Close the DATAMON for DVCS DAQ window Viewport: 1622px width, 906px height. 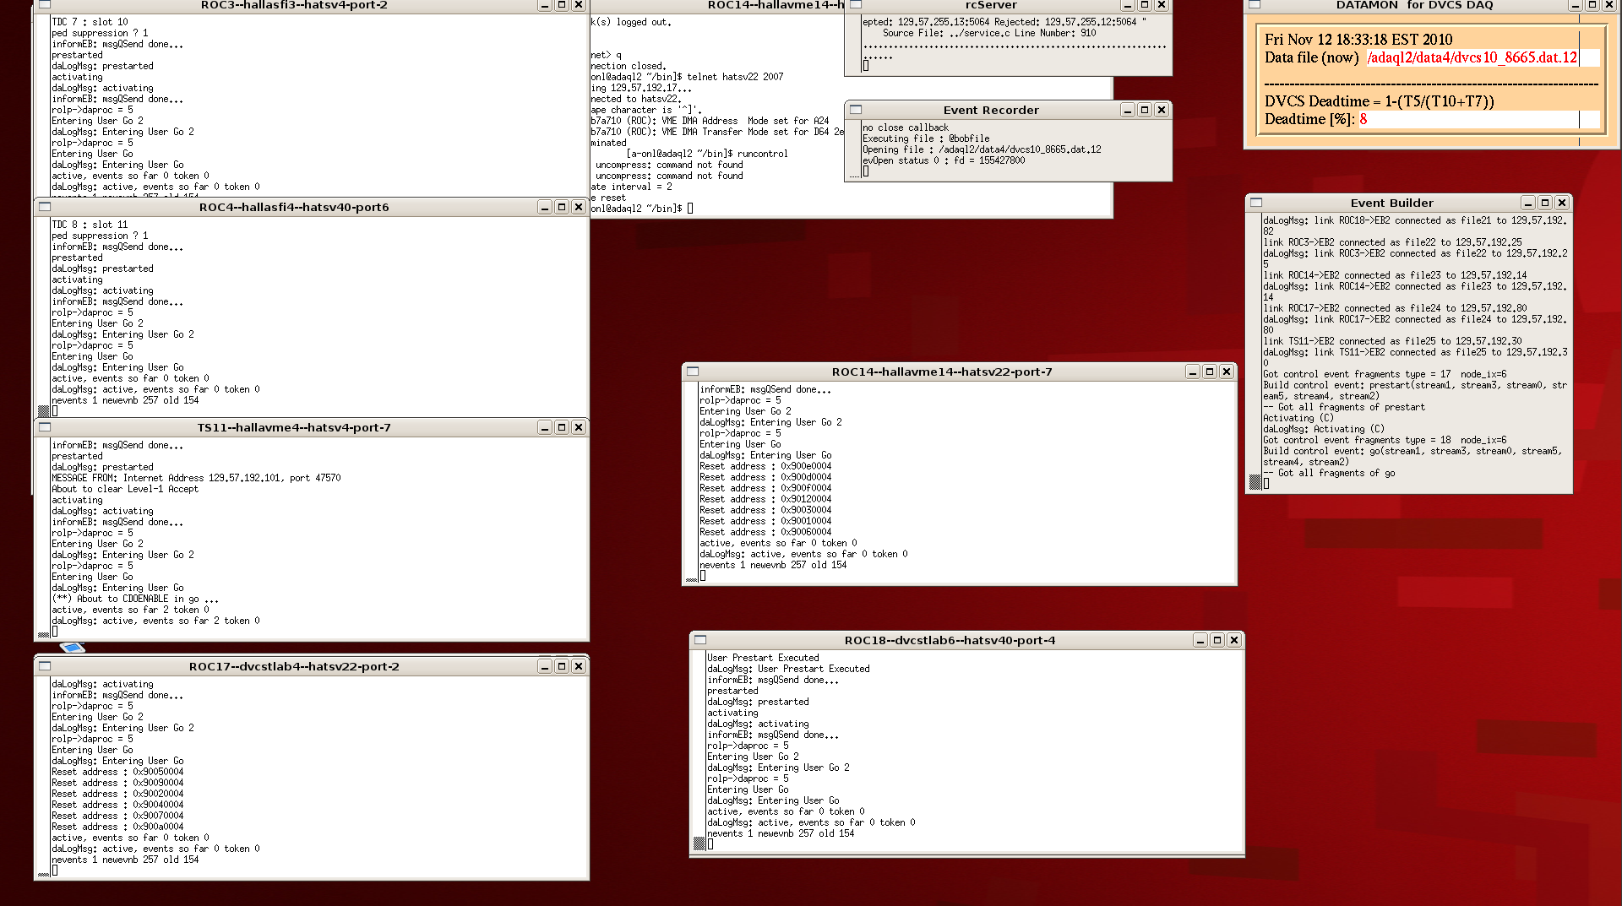(x=1609, y=5)
